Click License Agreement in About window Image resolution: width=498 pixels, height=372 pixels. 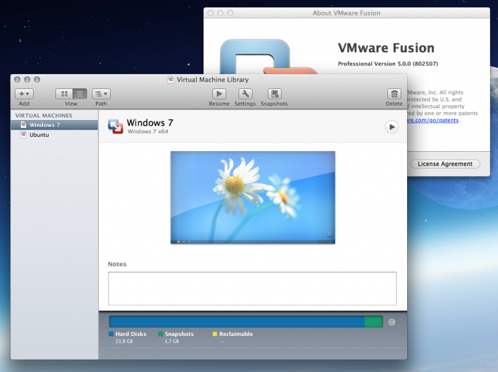pyautogui.click(x=445, y=164)
